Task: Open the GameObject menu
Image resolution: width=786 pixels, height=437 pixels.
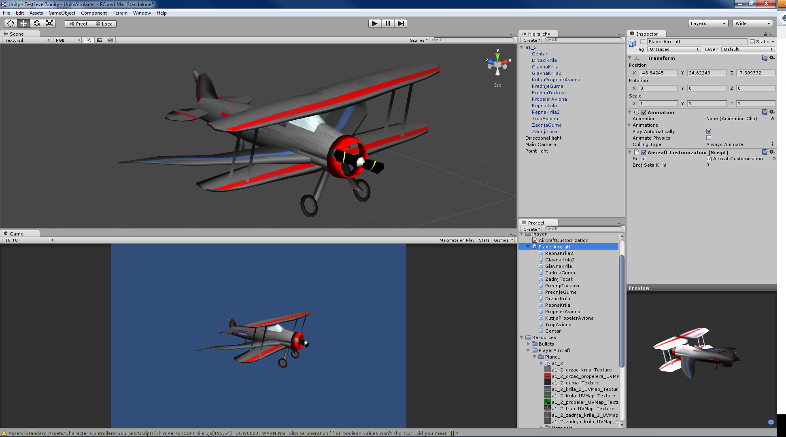Action: pyautogui.click(x=62, y=13)
